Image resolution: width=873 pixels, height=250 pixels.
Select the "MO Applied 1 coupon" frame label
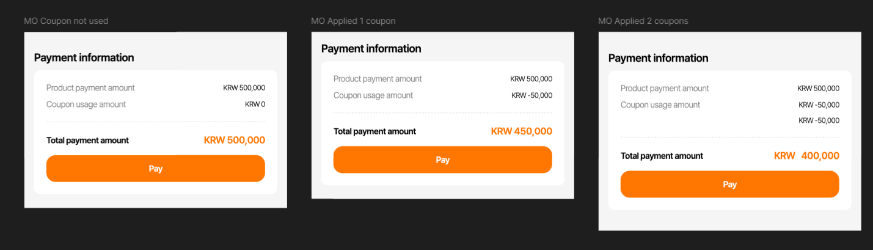point(353,21)
